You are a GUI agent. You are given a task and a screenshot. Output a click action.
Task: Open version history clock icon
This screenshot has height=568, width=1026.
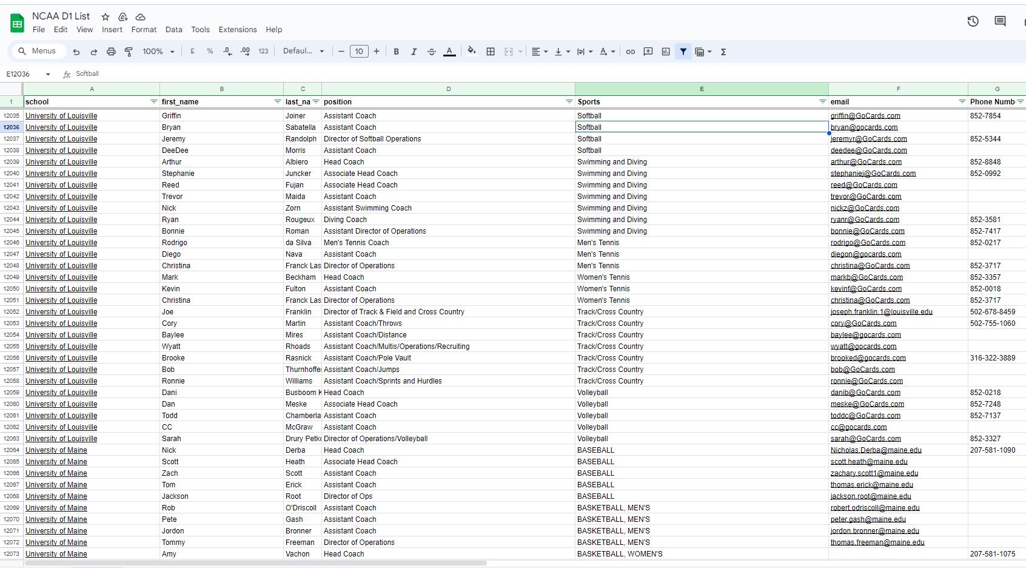coord(973,21)
